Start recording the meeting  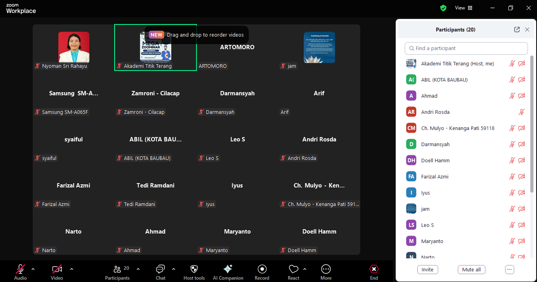262,272
